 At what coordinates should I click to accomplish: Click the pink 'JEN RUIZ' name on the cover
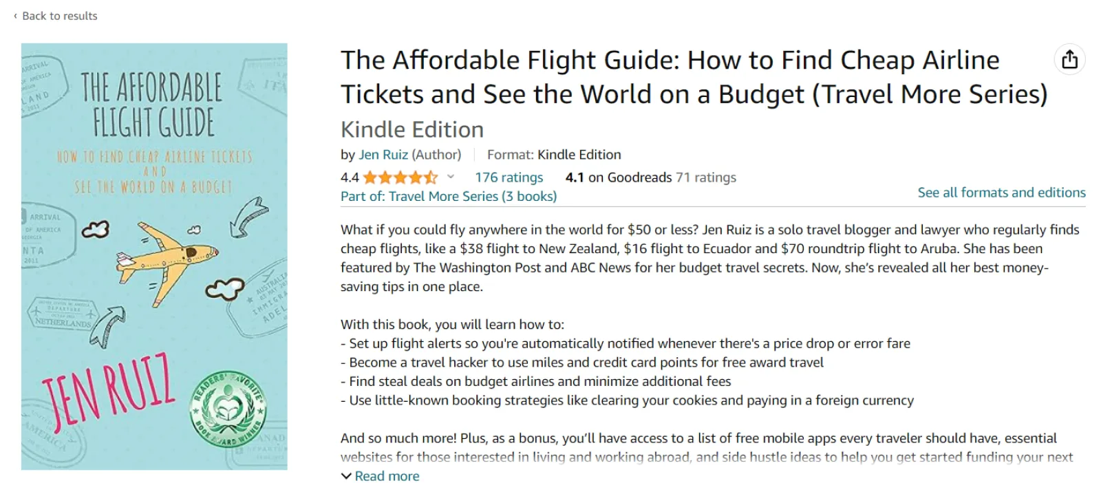tap(108, 389)
